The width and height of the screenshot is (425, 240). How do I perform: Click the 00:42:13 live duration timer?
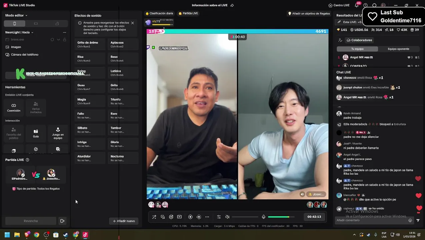pos(314,217)
